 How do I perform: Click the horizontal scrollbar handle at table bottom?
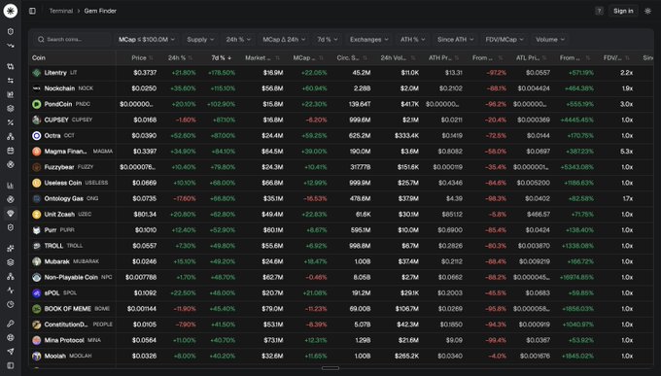pos(330,368)
